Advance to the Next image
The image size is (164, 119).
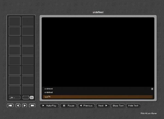pos(103,106)
